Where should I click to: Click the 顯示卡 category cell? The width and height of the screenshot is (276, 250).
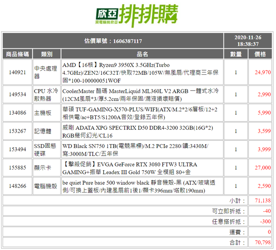[x=47, y=168]
